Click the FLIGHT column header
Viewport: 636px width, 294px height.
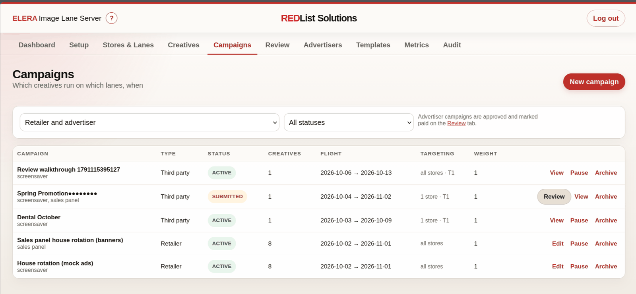pyautogui.click(x=331, y=154)
